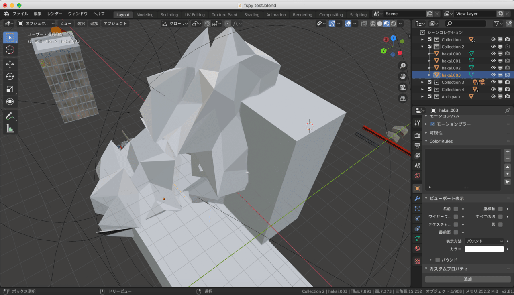Click the pan view hand icon
The height and width of the screenshot is (295, 514).
pos(402,77)
